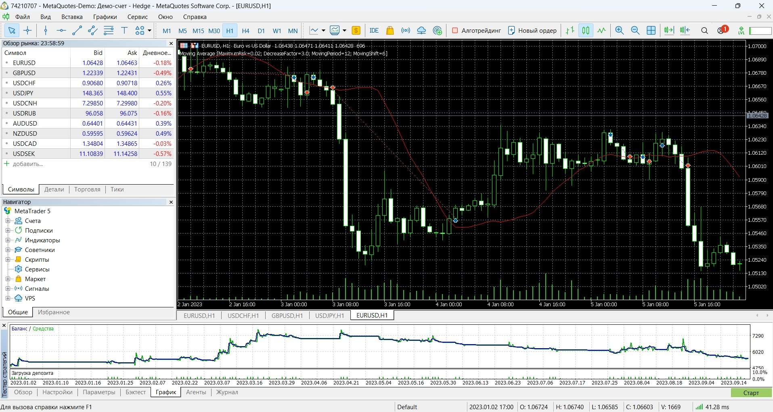Click the gold dollar Market Watch icon

(x=356, y=30)
